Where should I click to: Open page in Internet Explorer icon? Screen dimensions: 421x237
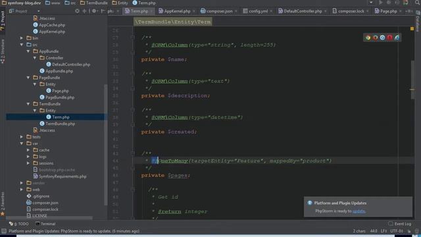point(397,38)
